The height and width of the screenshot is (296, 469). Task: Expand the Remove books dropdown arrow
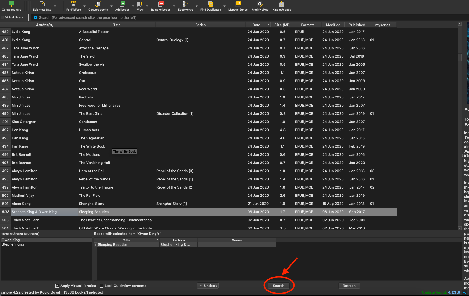click(174, 6)
